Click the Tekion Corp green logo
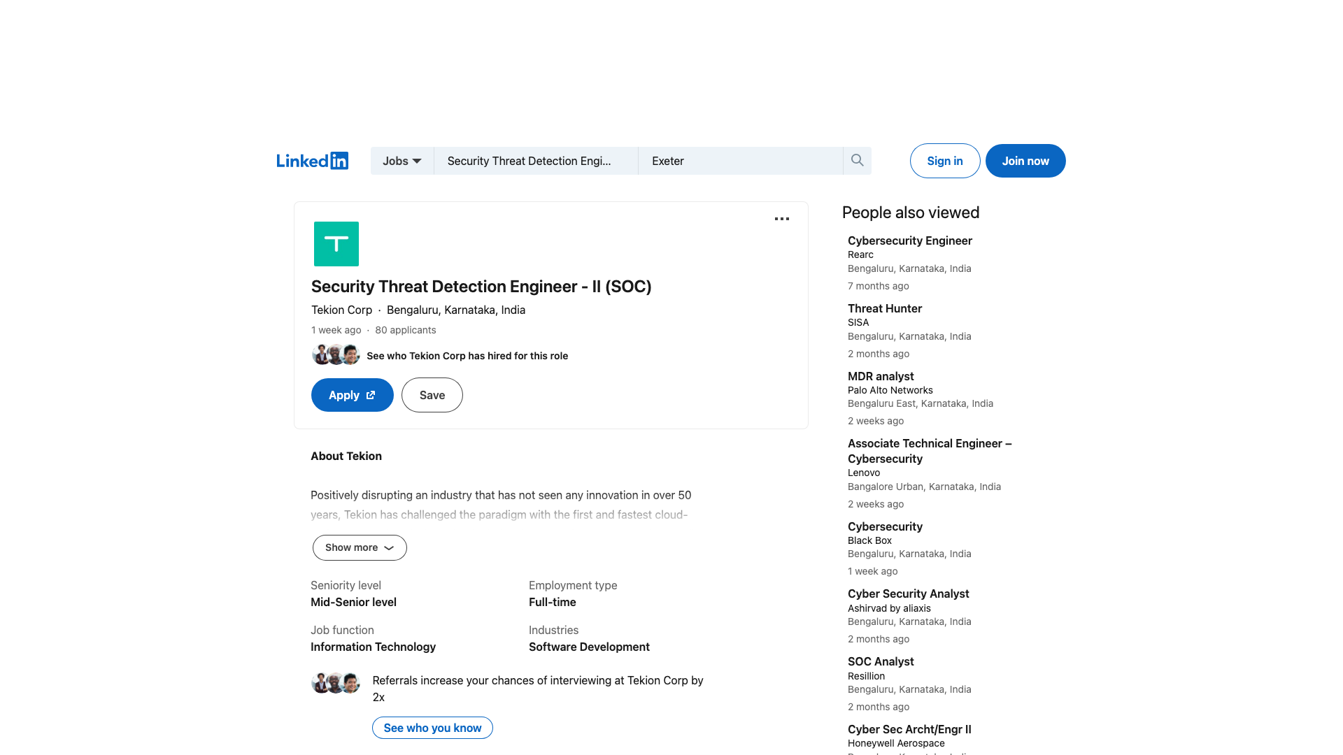Screen dimensions: 1343x755 (336, 244)
